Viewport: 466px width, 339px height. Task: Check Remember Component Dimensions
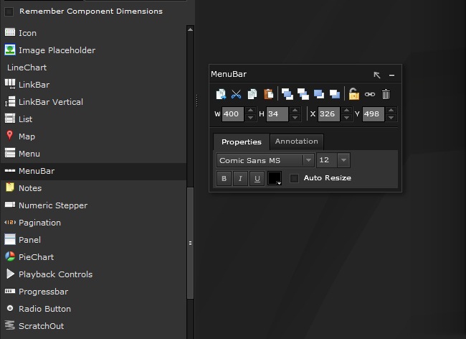[9, 11]
